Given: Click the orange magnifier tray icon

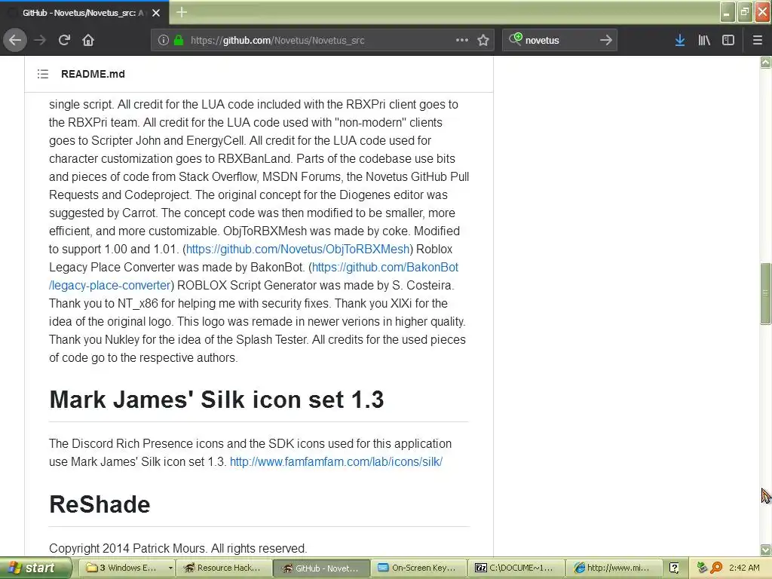Looking at the screenshot, I should pyautogui.click(x=716, y=568).
